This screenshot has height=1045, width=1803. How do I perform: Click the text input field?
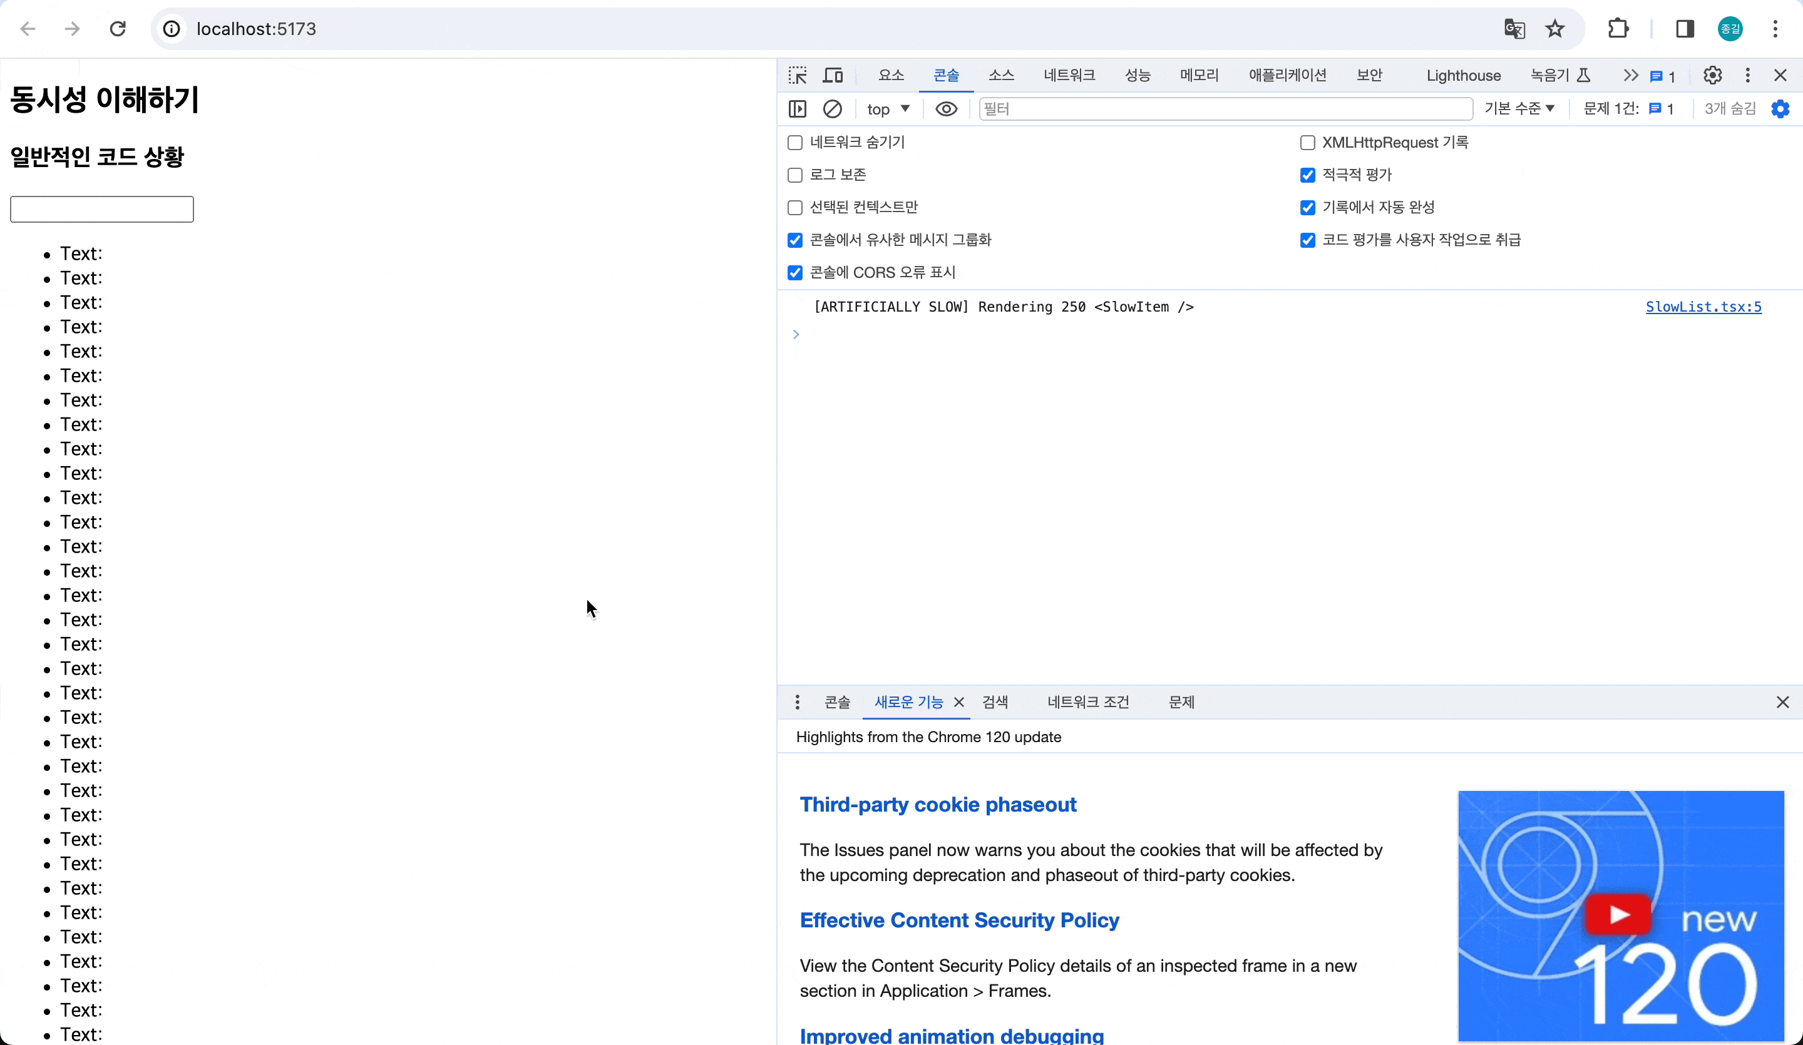pos(101,209)
